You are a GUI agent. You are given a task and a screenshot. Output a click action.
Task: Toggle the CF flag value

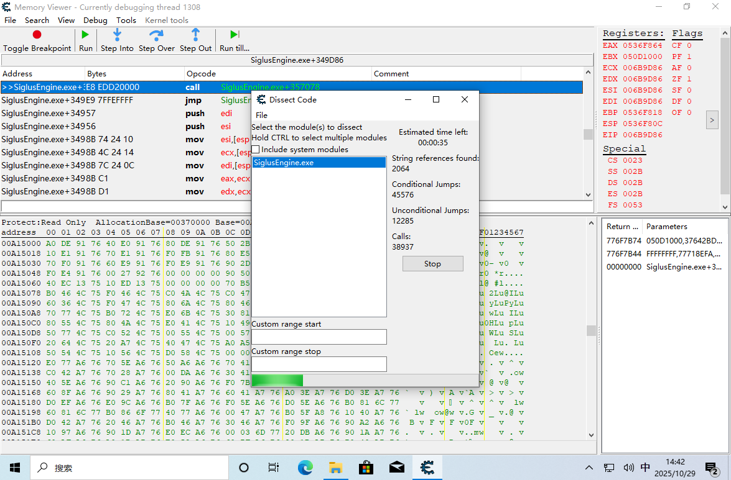point(689,45)
